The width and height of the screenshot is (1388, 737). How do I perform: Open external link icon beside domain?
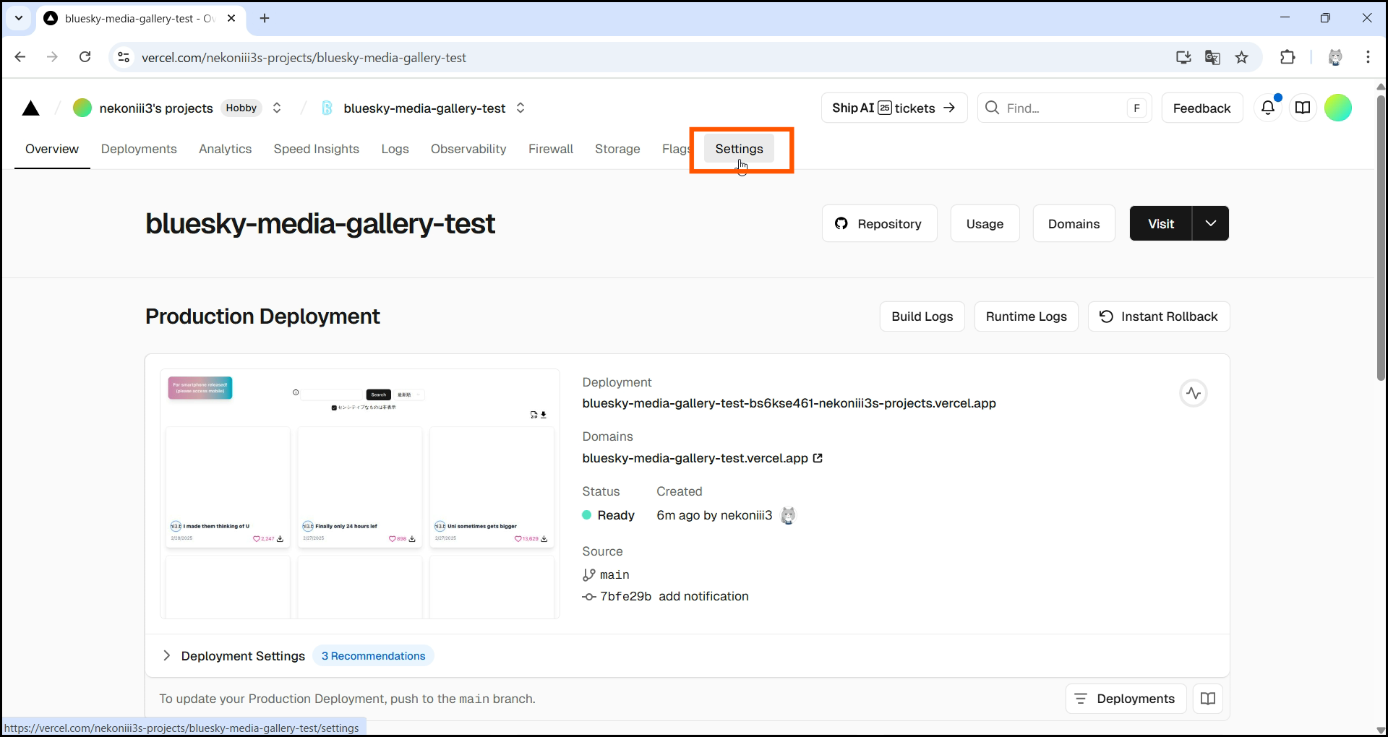(x=818, y=458)
